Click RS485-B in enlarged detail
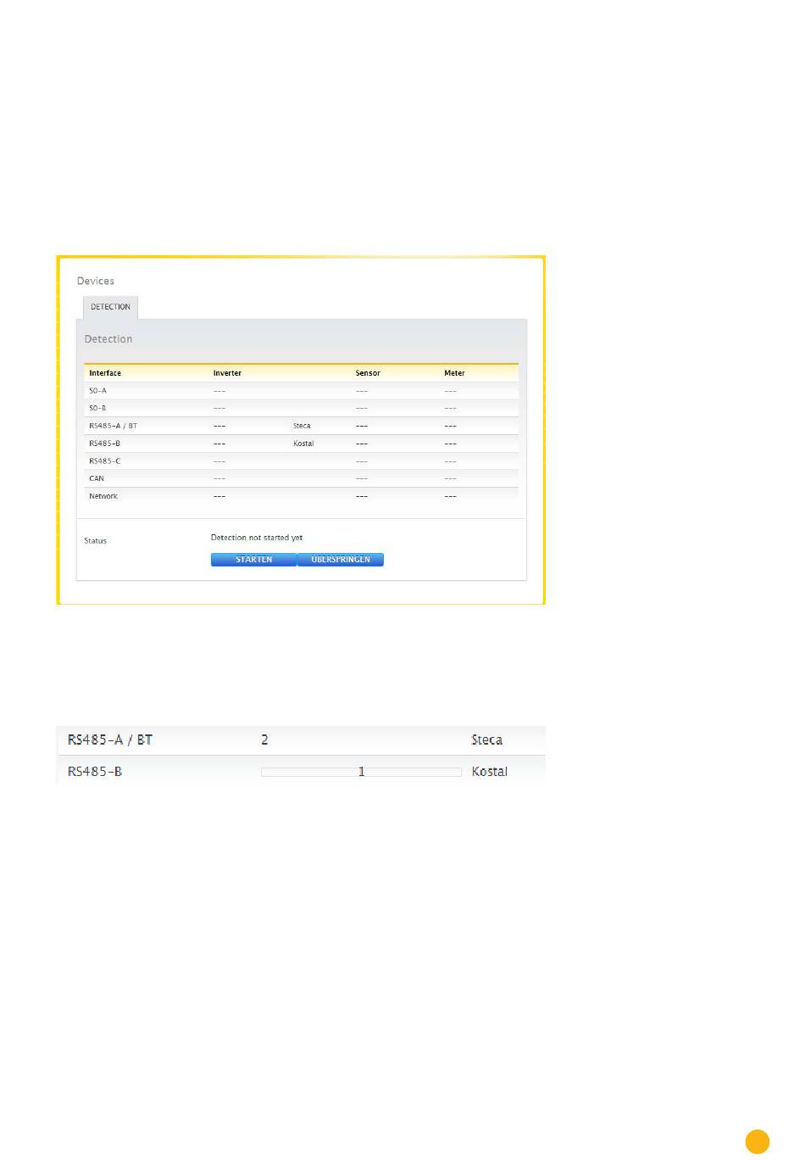The image size is (805, 1161). pyautogui.click(x=95, y=772)
